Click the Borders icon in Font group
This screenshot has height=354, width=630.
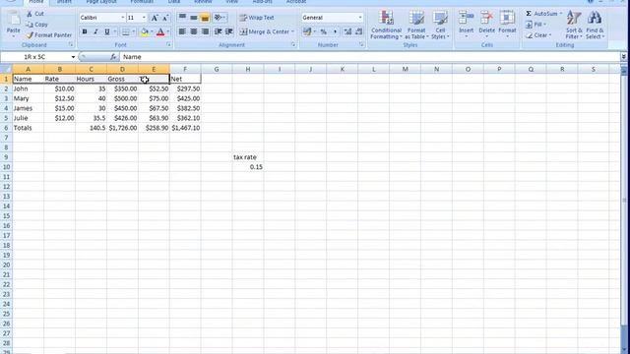(x=126, y=31)
